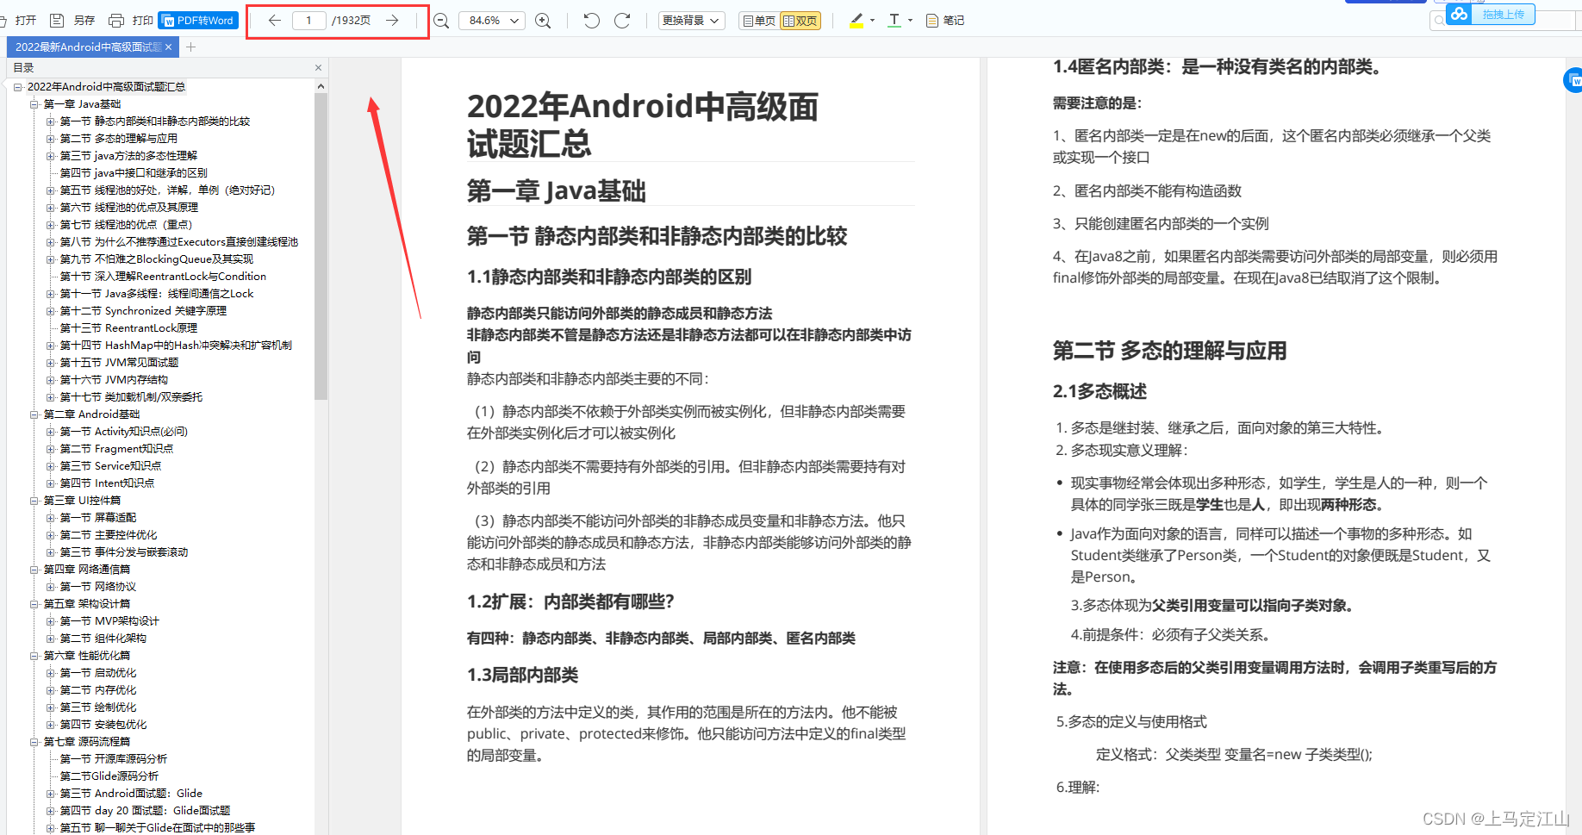The width and height of the screenshot is (1582, 835).
Task: Open 第十六节 JVM内存结构 bookmark
Action: (x=114, y=379)
